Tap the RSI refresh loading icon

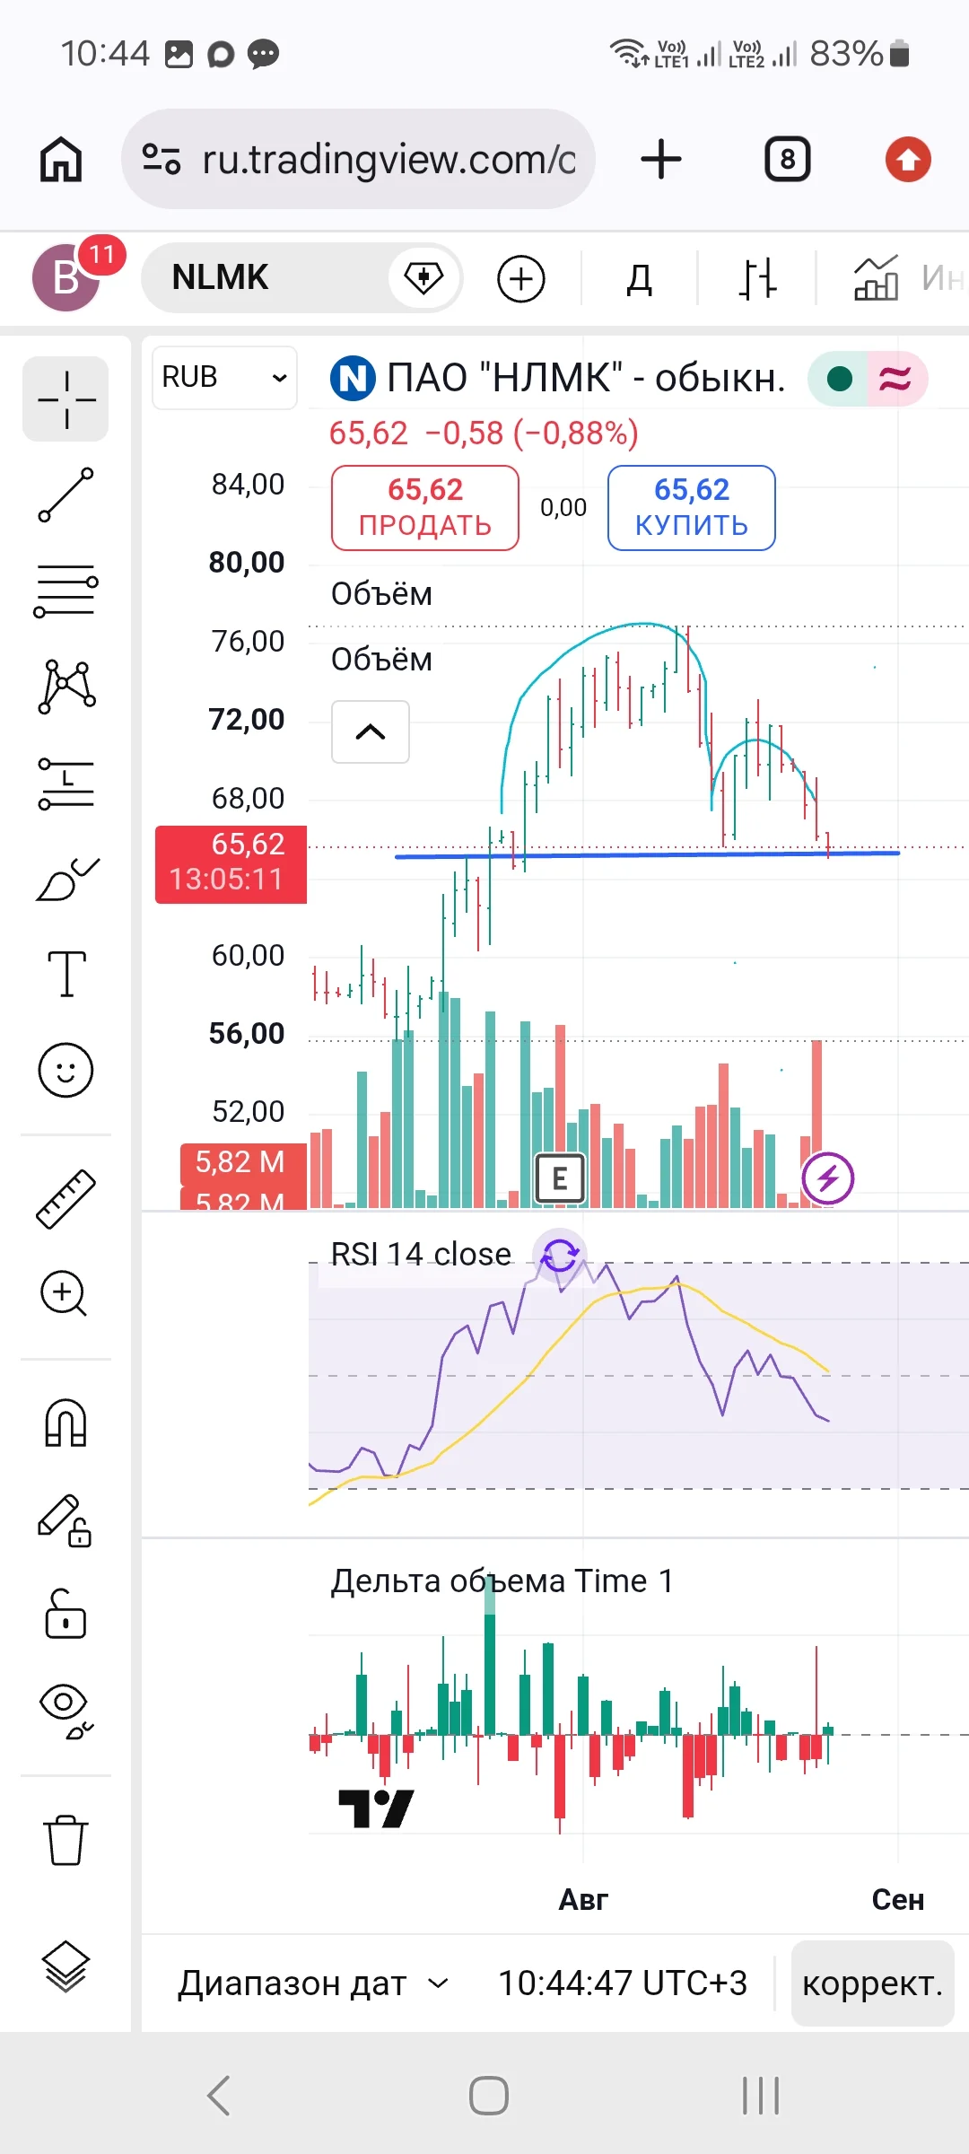560,1256
